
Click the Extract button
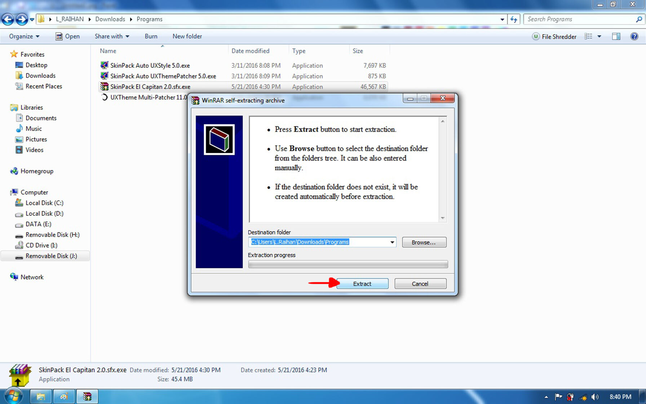[x=362, y=284]
